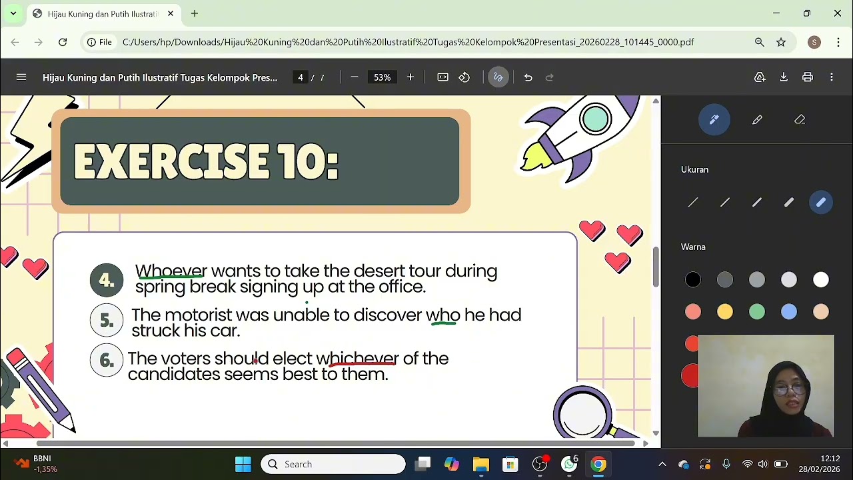Image resolution: width=853 pixels, height=480 pixels.
Task: Pick the medium gray color swatch
Action: pyautogui.click(x=757, y=280)
